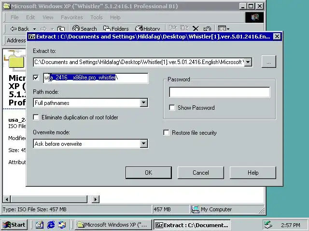The height and width of the screenshot is (231, 309).
Task: Open the Help menu in Explorer
Action: [x=115, y=17]
